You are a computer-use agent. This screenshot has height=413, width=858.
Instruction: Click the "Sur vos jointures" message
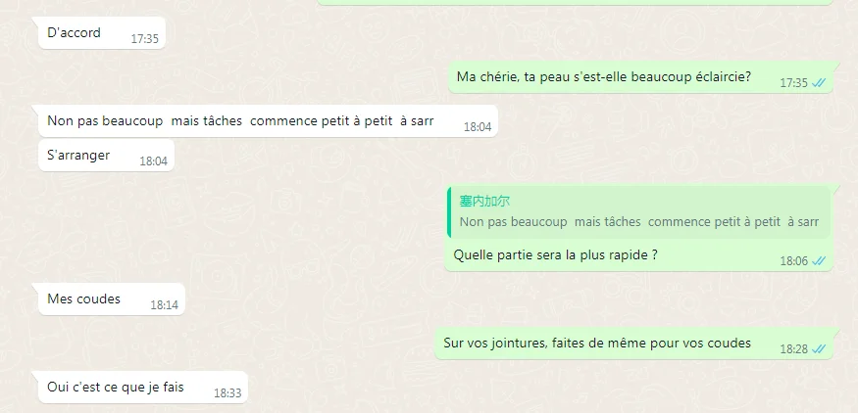(x=633, y=344)
